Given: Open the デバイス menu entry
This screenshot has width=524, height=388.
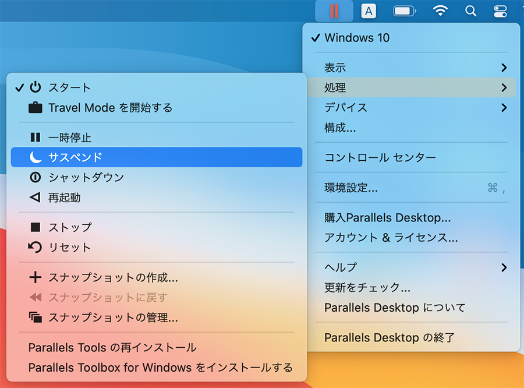Looking at the screenshot, I should (412, 108).
